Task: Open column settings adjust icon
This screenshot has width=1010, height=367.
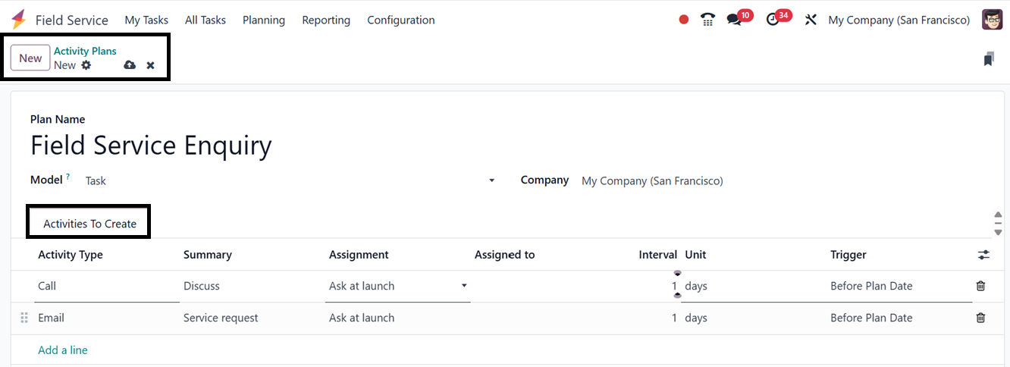Action: click(983, 255)
